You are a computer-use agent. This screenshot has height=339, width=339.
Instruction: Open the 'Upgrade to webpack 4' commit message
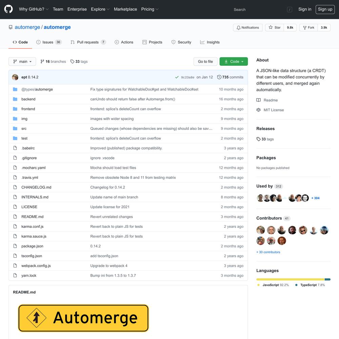[109, 265]
